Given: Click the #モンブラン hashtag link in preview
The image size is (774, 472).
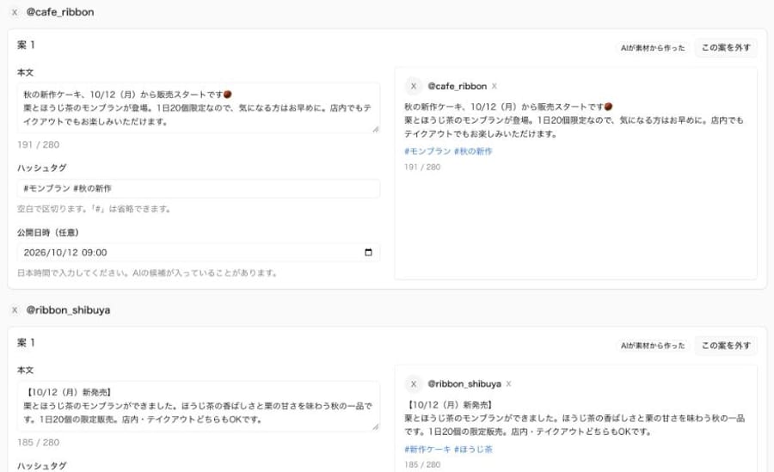Looking at the screenshot, I should [427, 151].
